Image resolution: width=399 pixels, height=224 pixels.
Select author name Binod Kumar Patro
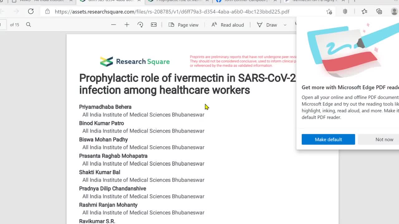[x=101, y=123]
